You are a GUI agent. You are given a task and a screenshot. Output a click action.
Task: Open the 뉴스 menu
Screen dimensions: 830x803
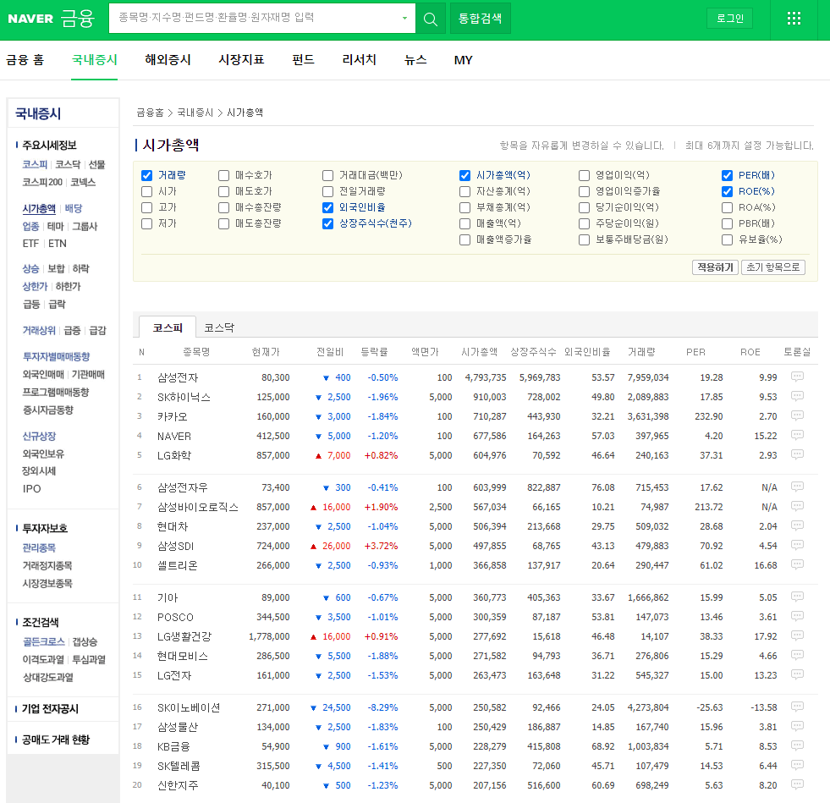[x=415, y=60]
